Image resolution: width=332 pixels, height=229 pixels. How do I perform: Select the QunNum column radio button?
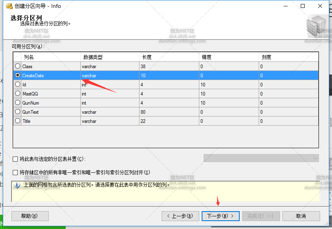[17, 103]
